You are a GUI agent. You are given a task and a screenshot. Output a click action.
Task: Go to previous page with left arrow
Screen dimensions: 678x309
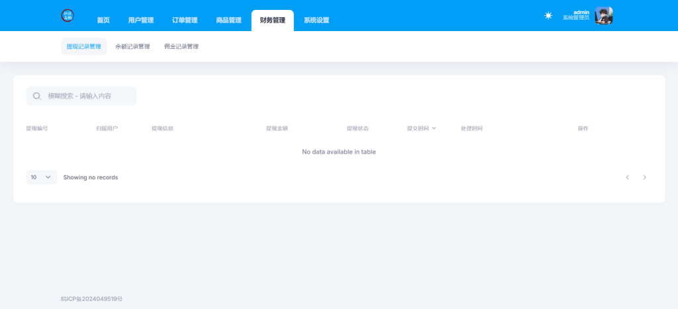[628, 177]
